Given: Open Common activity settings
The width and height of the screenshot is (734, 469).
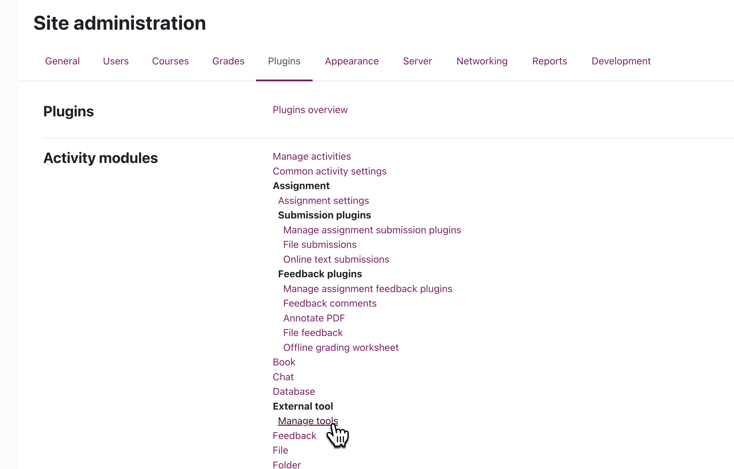Looking at the screenshot, I should pyautogui.click(x=330, y=172).
